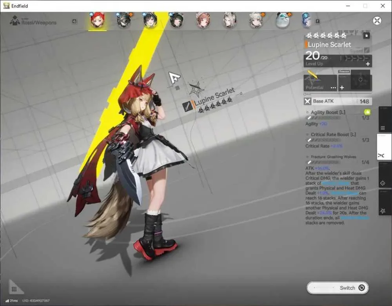
Task: Select the third operator portrait with black hair
Action: tap(150, 20)
